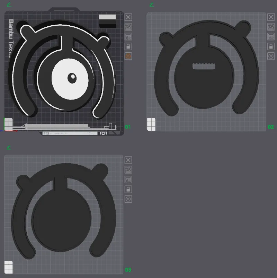The width and height of the screenshot is (277, 278).
Task: Auto-orient objects on plate 02
Action: [x=271, y=27]
